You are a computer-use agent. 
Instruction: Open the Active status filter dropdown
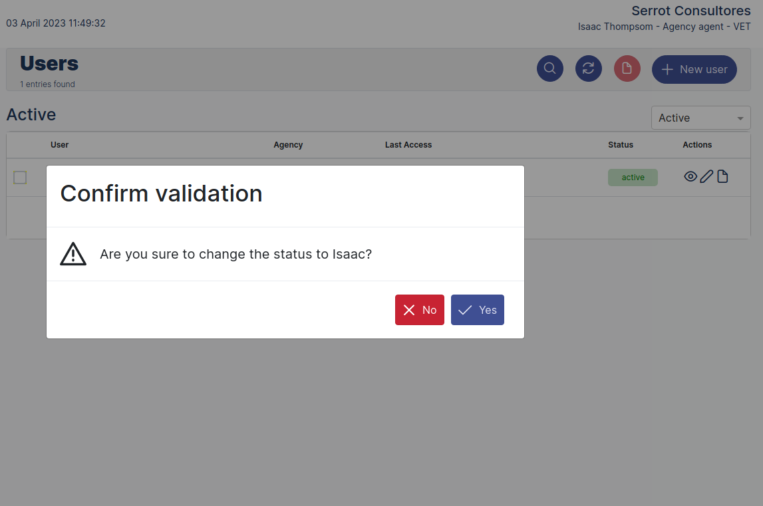coord(700,117)
